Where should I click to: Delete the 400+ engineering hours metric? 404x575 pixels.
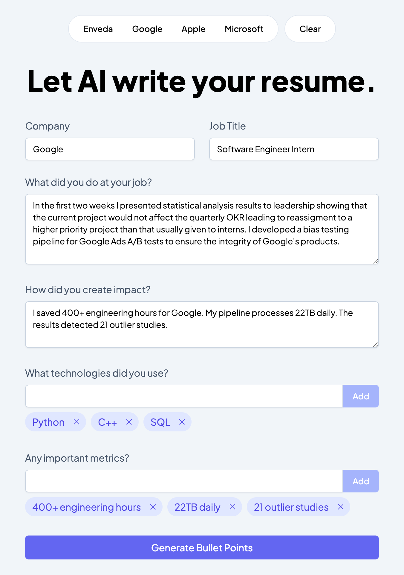click(153, 507)
